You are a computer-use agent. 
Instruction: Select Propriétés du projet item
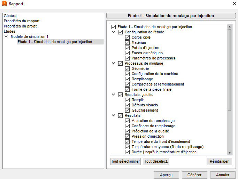click(20, 26)
